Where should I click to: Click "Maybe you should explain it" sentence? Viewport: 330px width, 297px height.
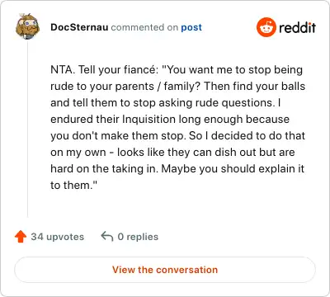point(233,169)
